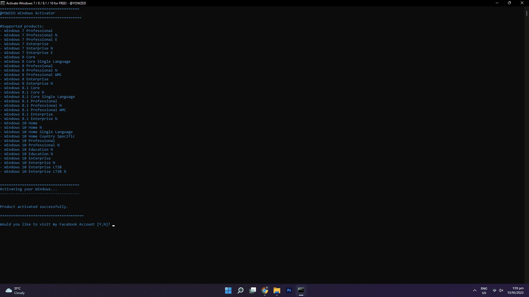Open the console system menu icon in the title bar

[x=3, y=3]
